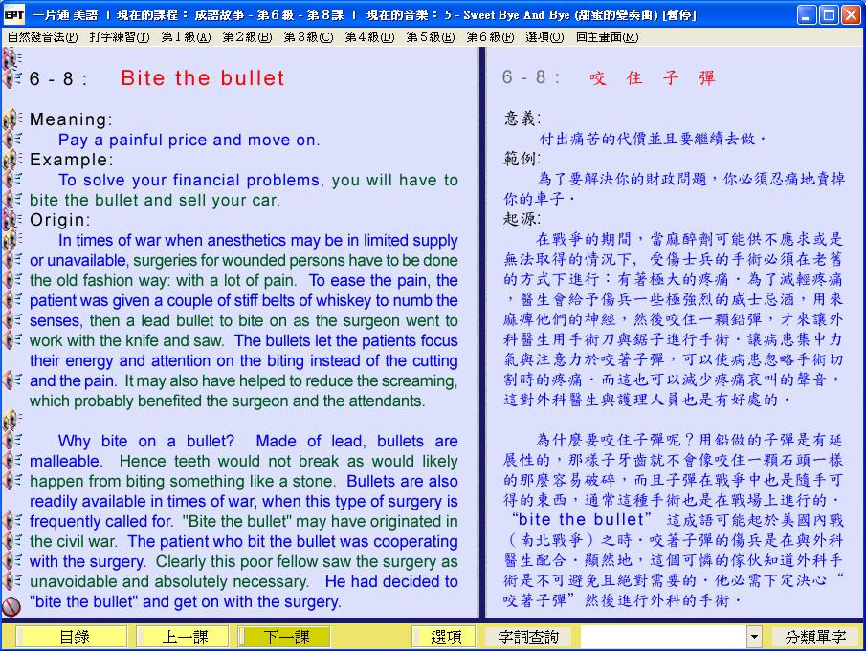The image size is (866, 651).
Task: Play audio for 'To solve your financial problems'
Action: (12, 180)
